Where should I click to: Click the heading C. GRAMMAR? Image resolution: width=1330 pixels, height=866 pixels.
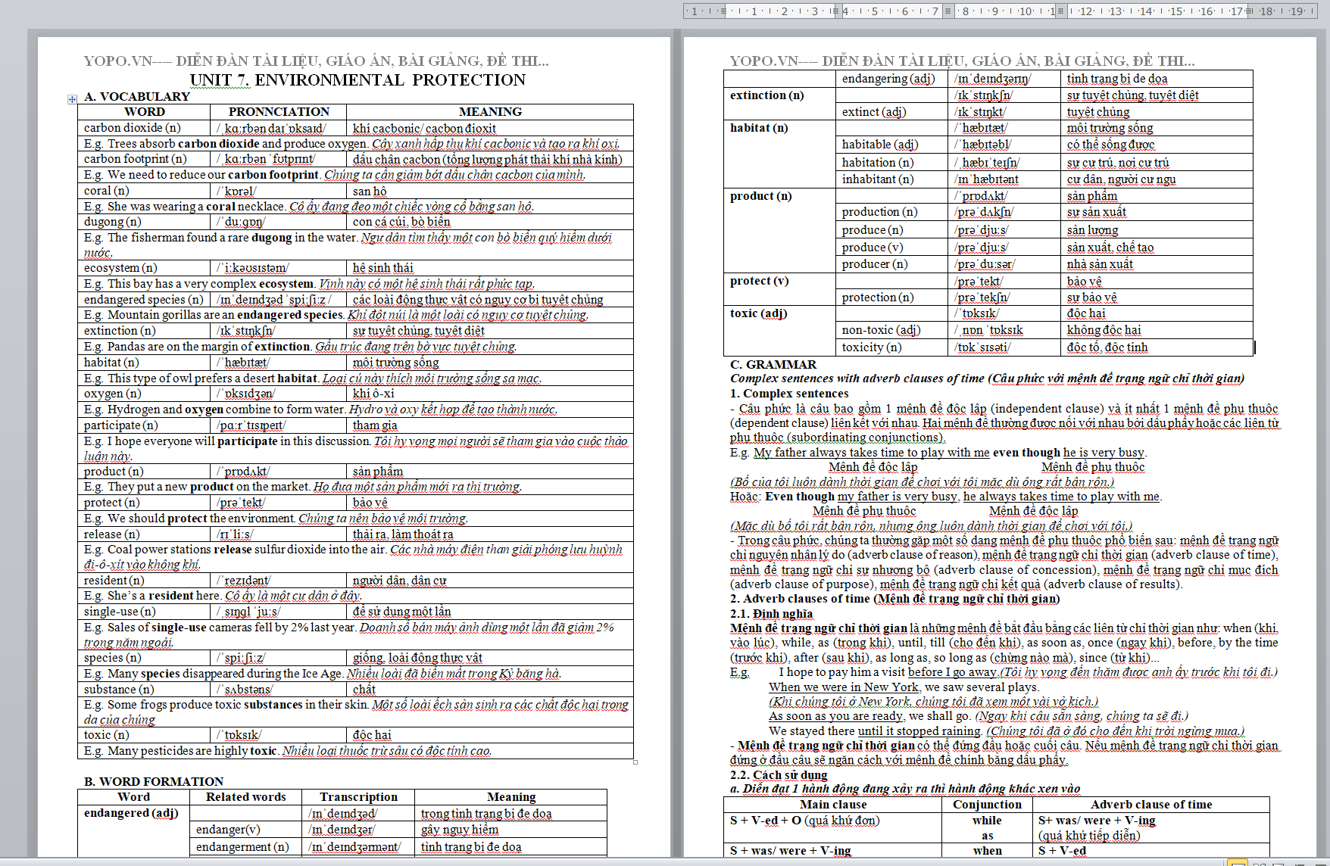click(x=773, y=364)
